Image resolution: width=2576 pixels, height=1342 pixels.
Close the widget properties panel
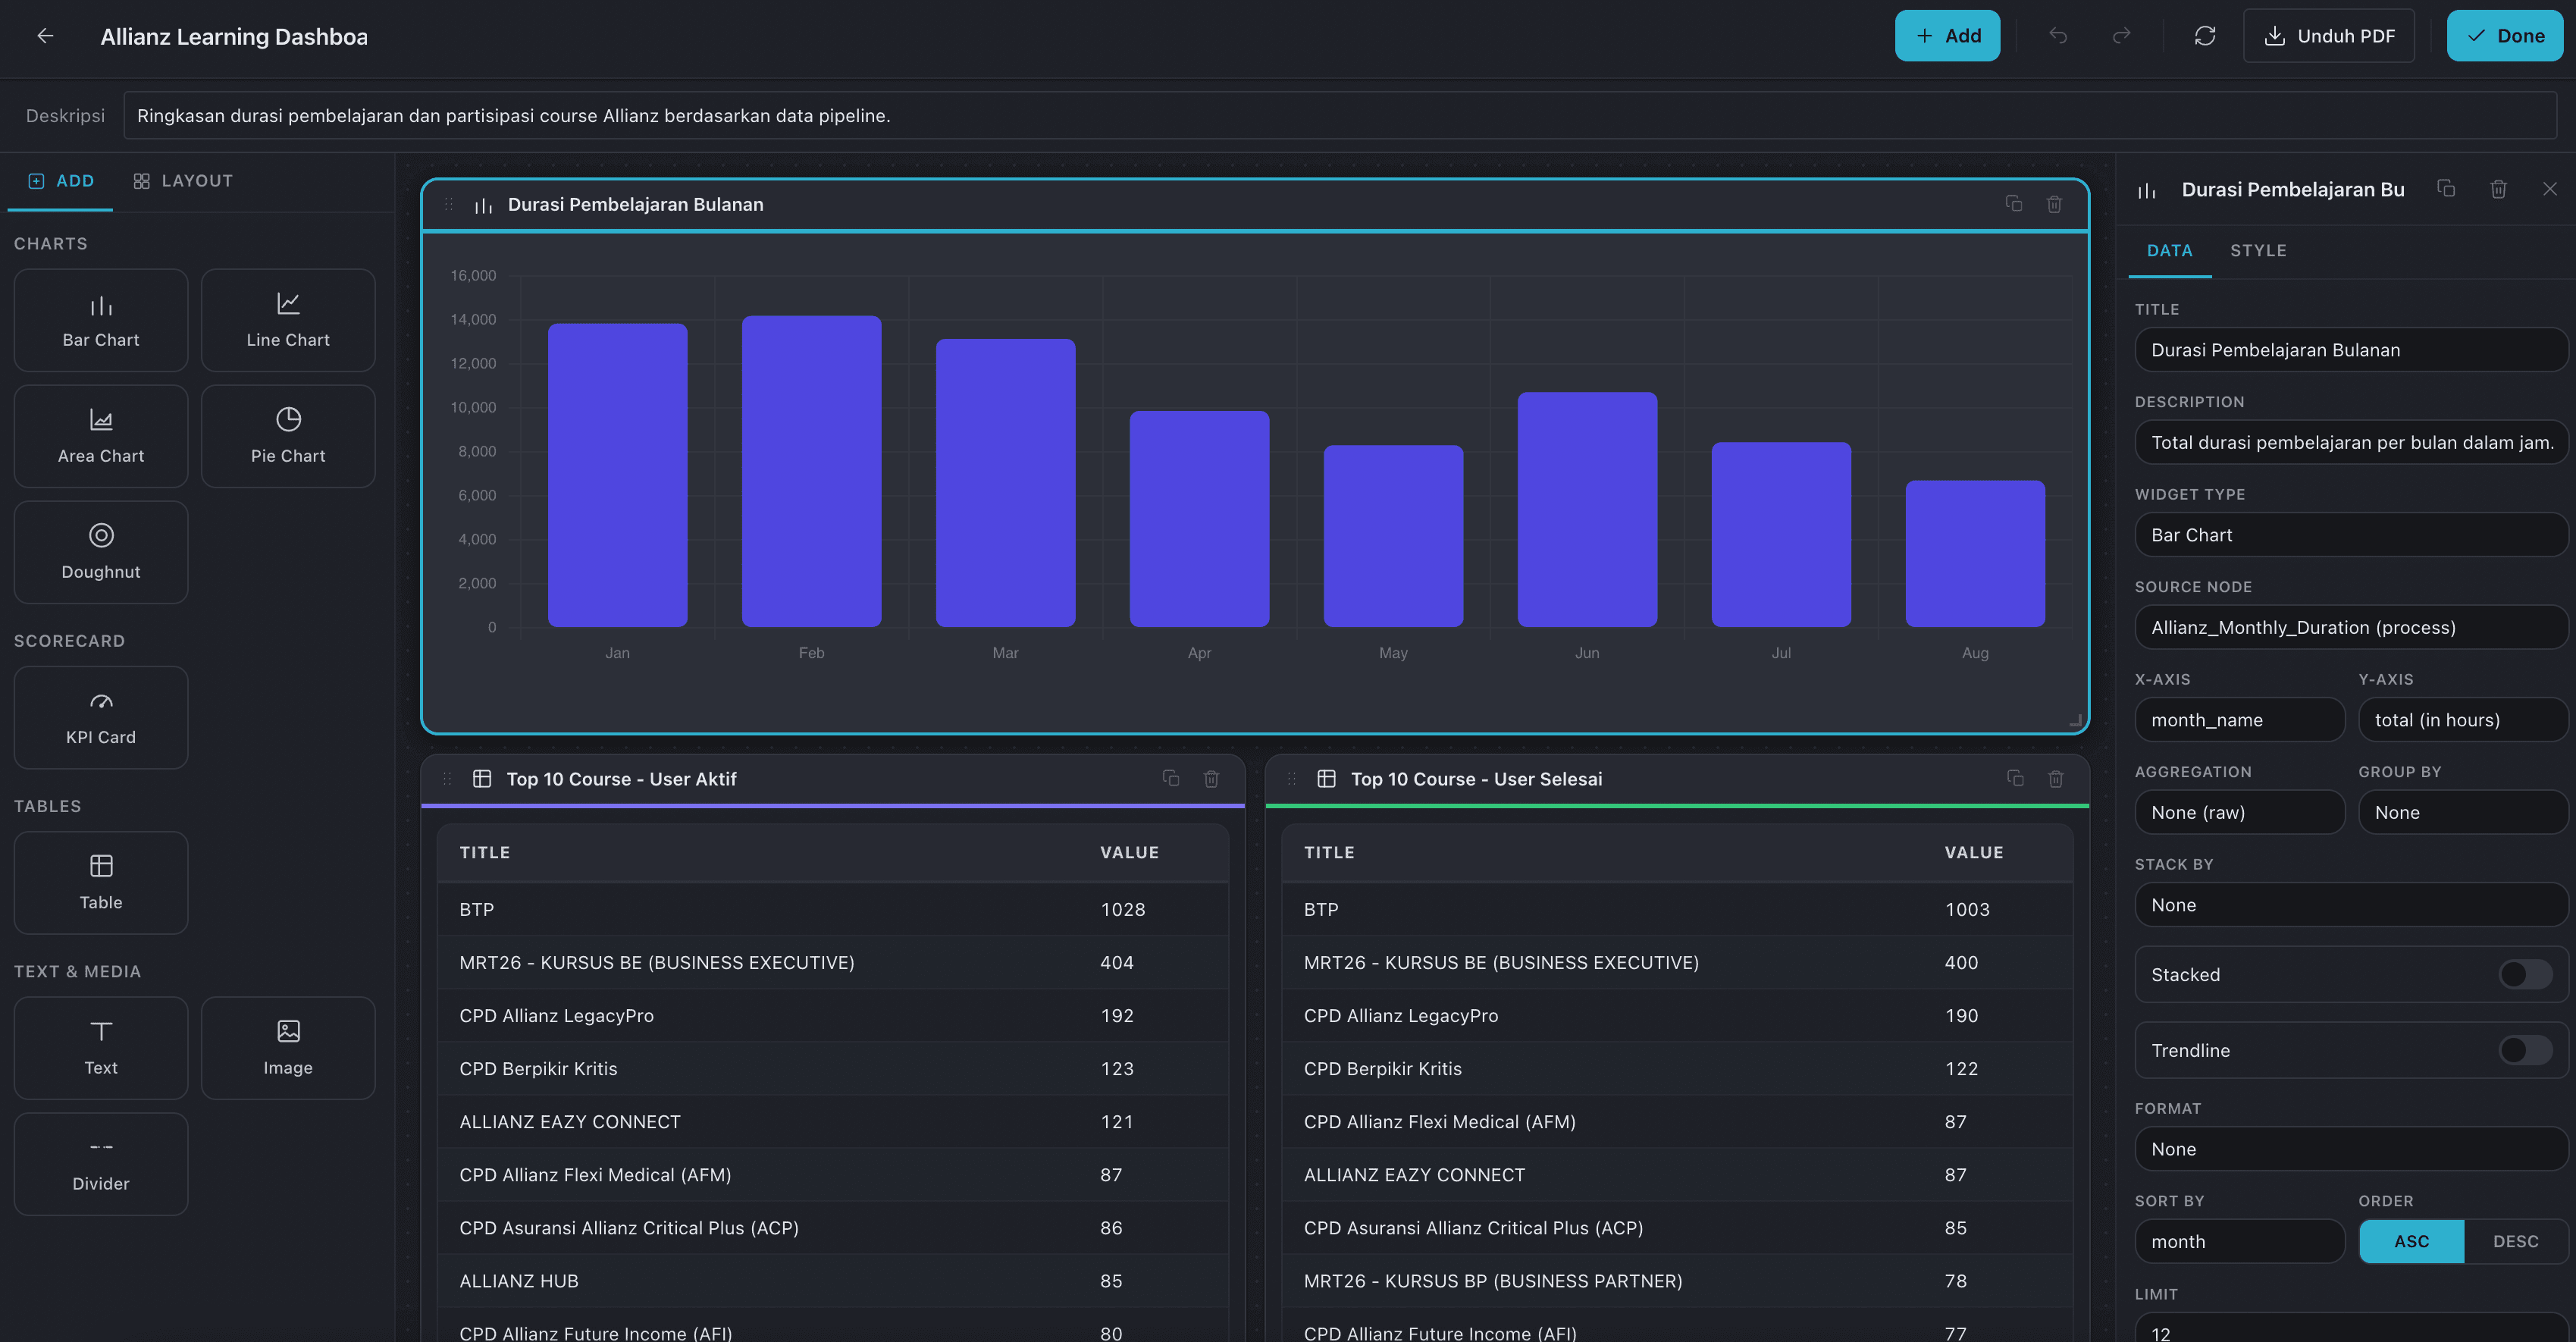[2550, 188]
